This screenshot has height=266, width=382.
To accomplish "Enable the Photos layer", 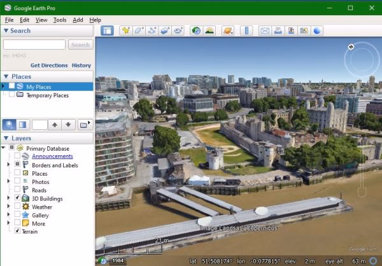I will tap(17, 181).
